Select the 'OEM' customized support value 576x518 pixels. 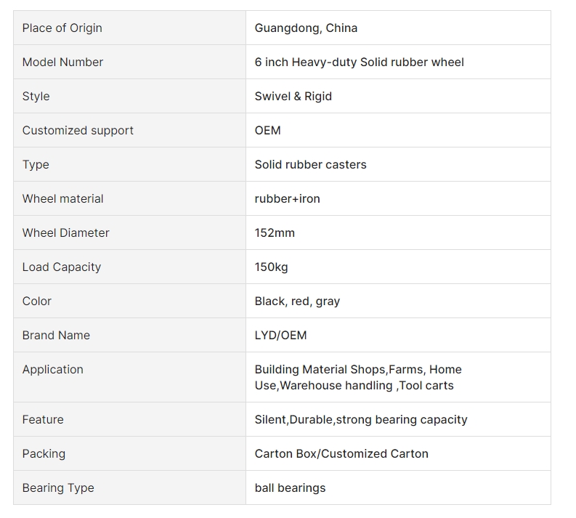[267, 131]
